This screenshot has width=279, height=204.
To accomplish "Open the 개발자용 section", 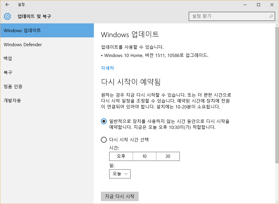I will point(47,101).
